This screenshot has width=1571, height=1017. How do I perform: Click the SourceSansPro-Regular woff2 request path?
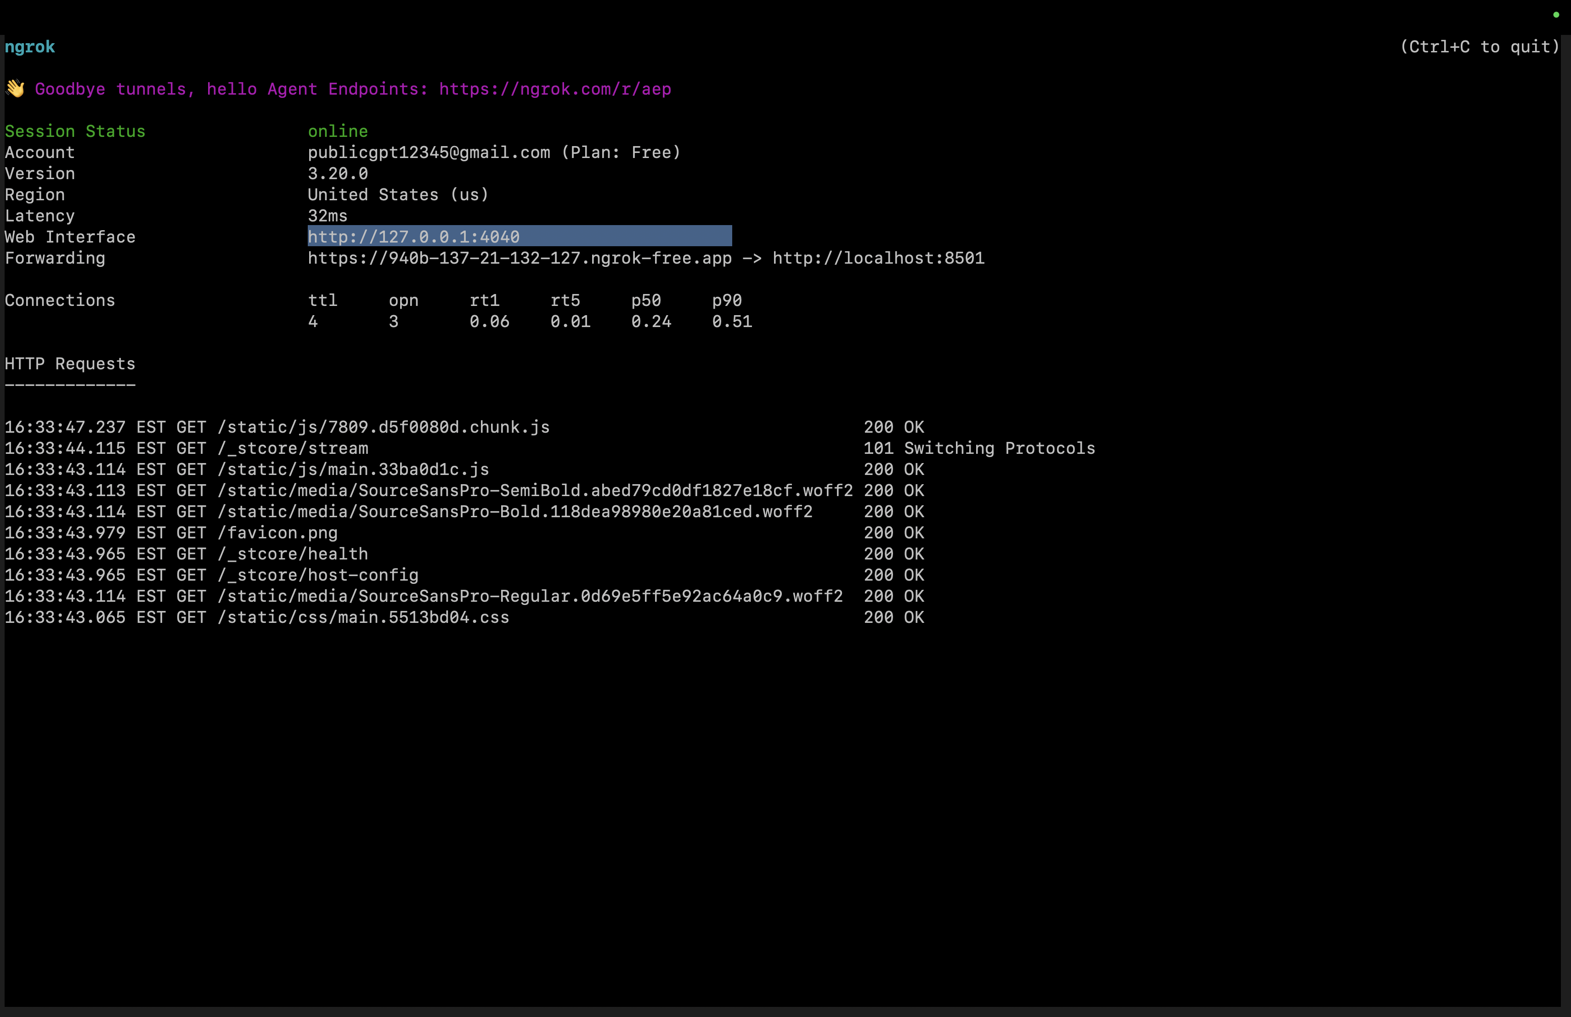pos(530,596)
